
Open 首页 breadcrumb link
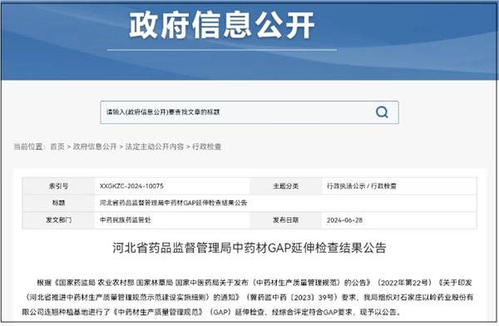click(57, 146)
